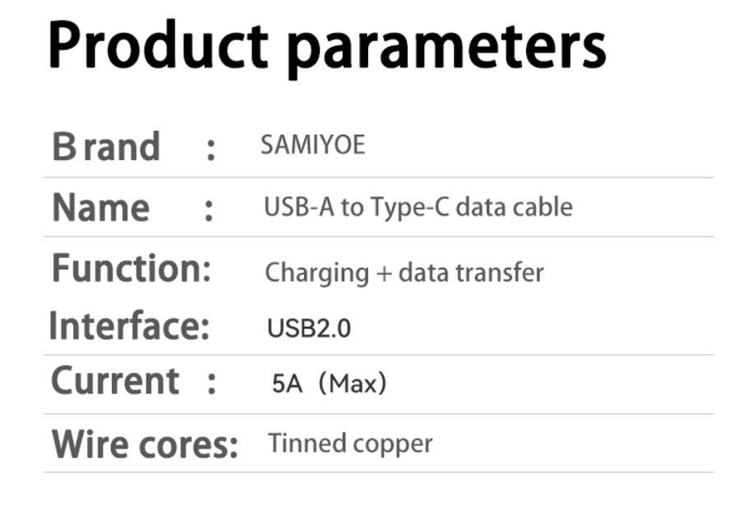Viewport: 752px width, 511px height.
Task: Click the USB2.0 interface value
Action: pyautogui.click(x=309, y=329)
